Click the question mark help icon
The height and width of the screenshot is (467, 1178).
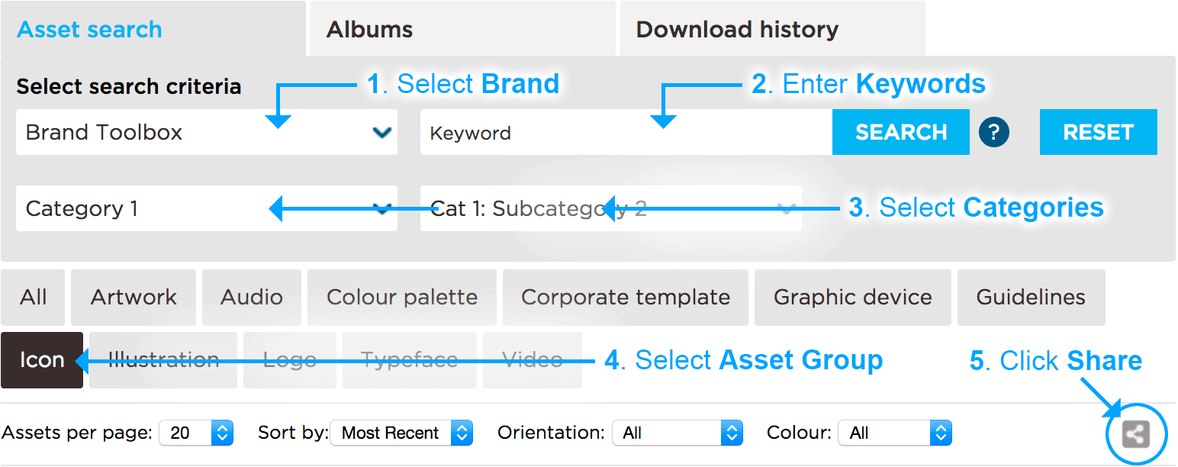(993, 133)
